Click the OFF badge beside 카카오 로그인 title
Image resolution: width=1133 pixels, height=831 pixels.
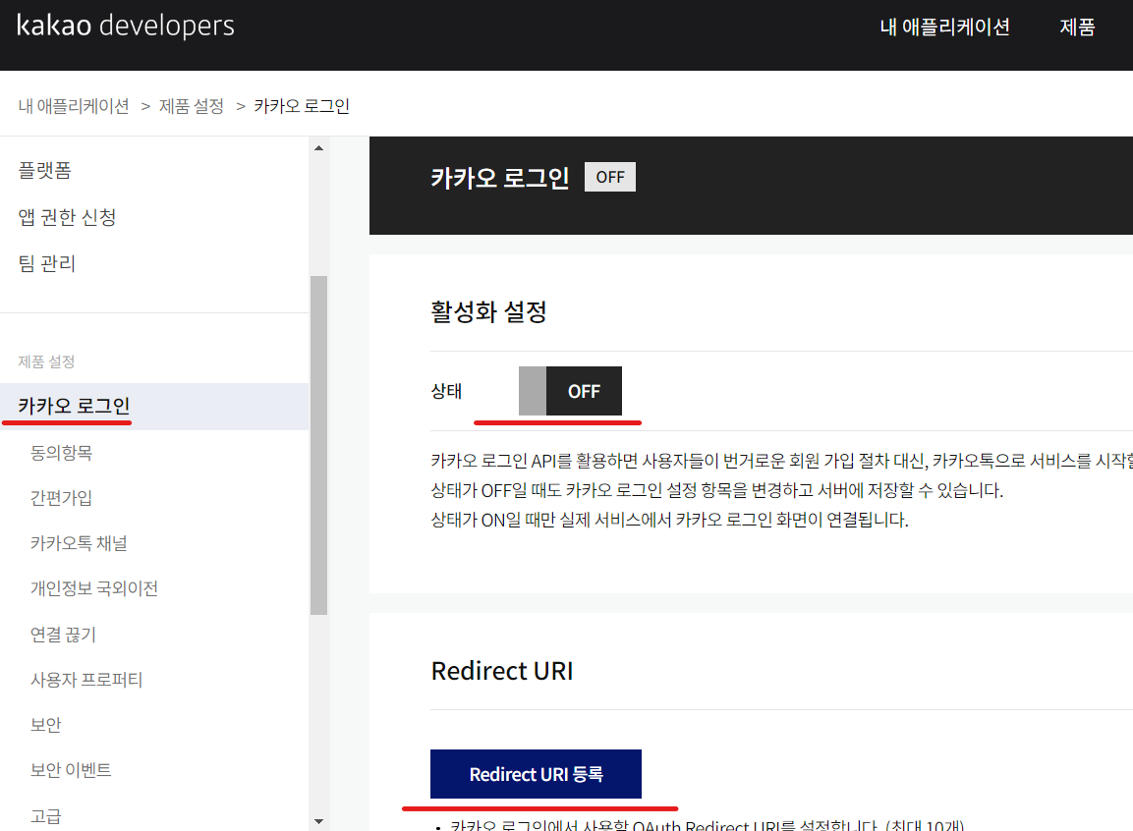point(610,177)
